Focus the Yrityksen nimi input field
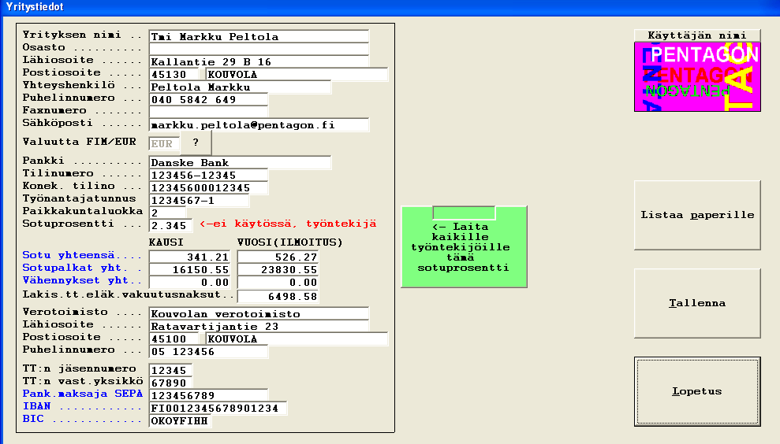The height and width of the screenshot is (444, 780). tap(259, 36)
